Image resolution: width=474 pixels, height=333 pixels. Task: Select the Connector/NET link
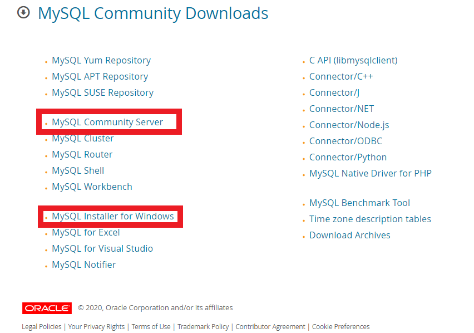(342, 109)
